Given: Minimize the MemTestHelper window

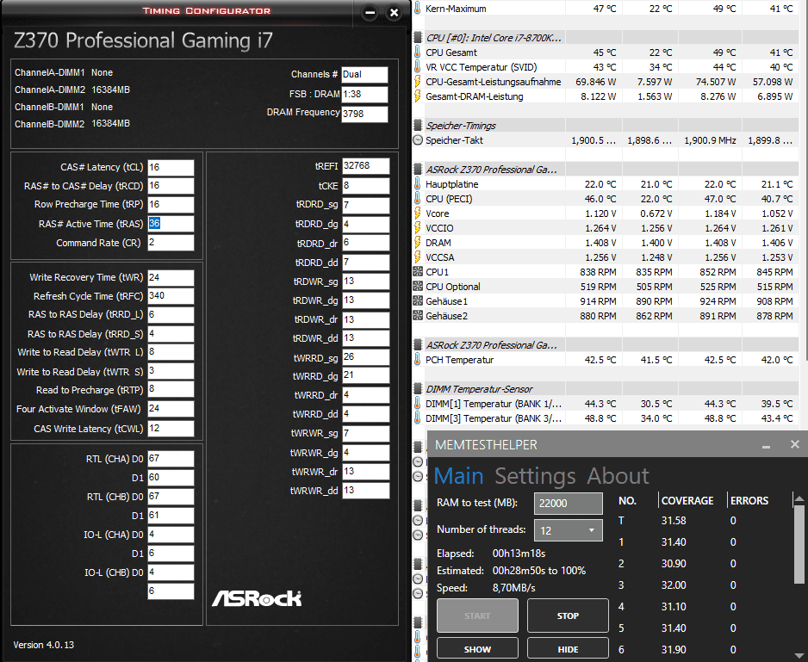Looking at the screenshot, I should (767, 445).
